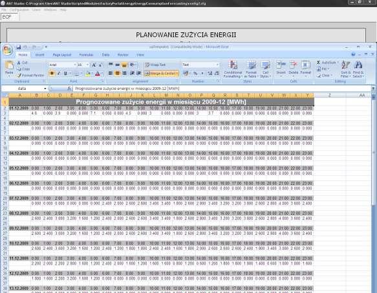Toggle Bold formatting in Font group
The height and width of the screenshot is (293, 377).
pos(52,73)
